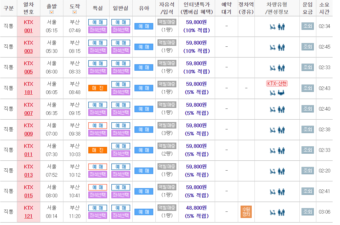The image size is (340, 225).
Task: Open train KTX 015 details link
Action: [x=28, y=195]
